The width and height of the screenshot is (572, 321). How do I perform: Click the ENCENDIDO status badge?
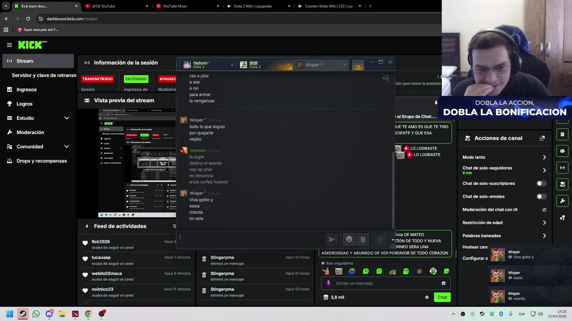[x=136, y=79]
